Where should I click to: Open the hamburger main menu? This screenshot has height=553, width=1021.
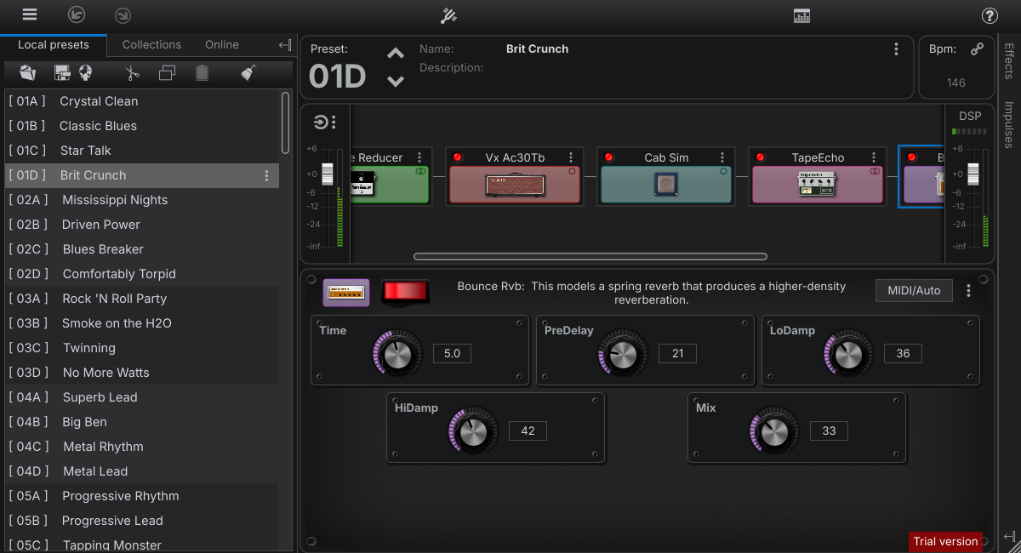point(30,14)
